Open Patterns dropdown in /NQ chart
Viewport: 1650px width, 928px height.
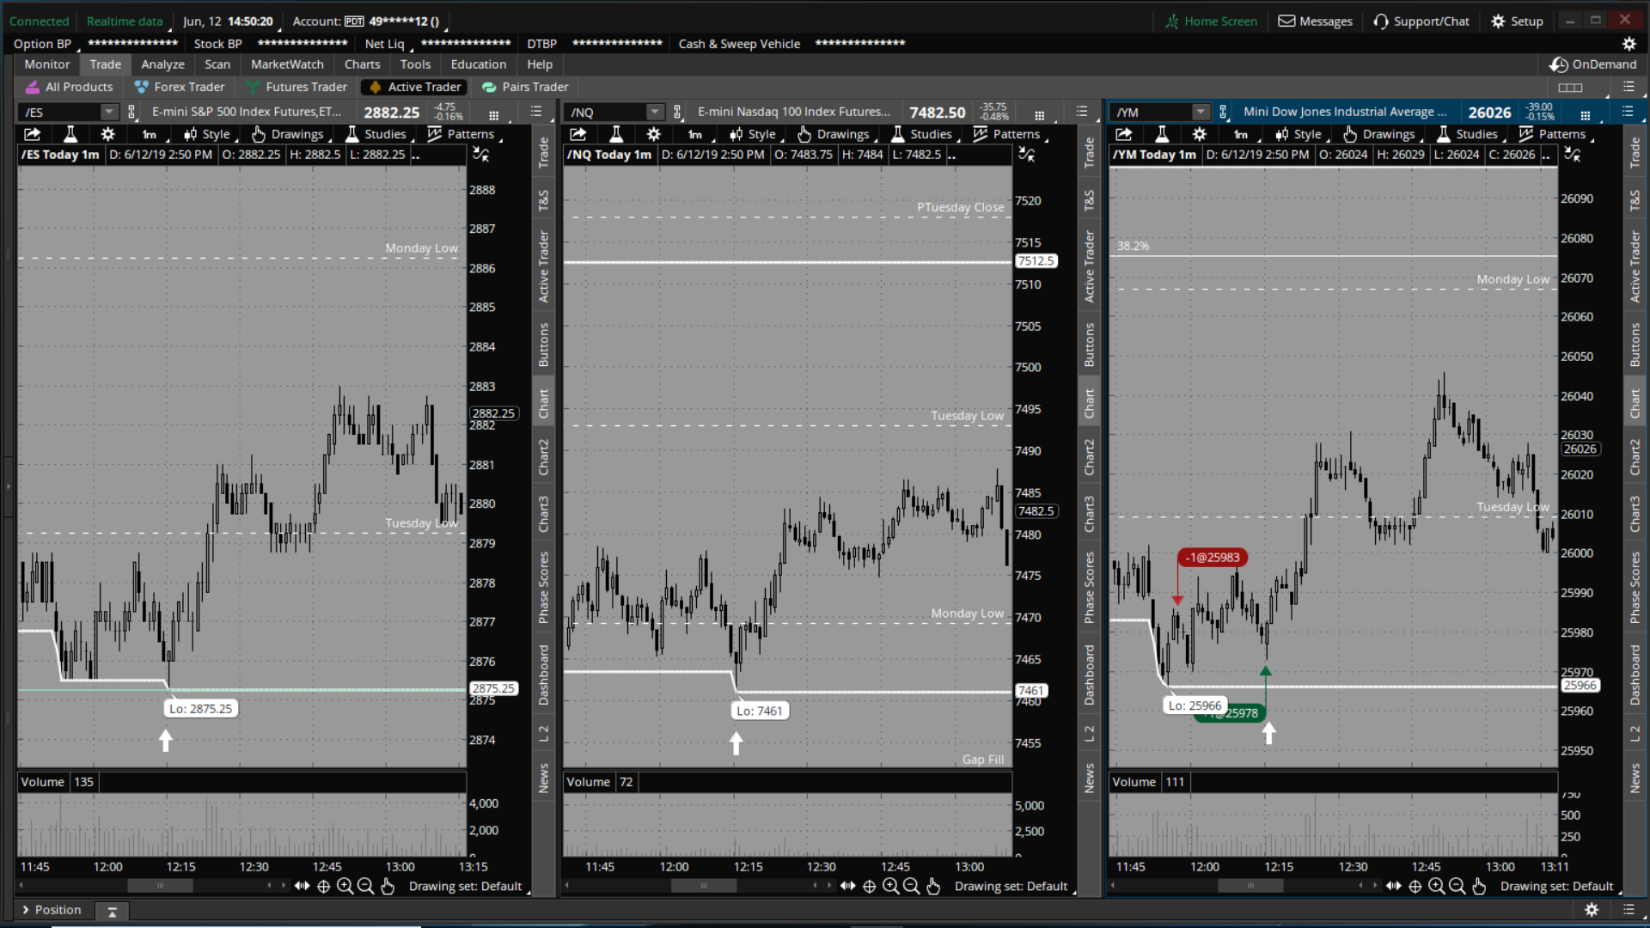point(1009,134)
